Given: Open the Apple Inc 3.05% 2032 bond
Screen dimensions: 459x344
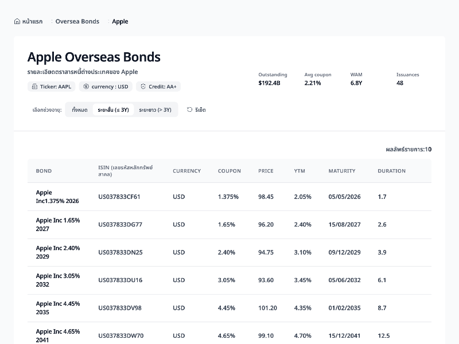Looking at the screenshot, I should 58,280.
